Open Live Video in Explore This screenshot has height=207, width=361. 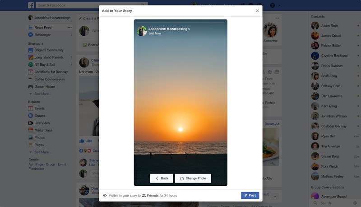(x=42, y=123)
